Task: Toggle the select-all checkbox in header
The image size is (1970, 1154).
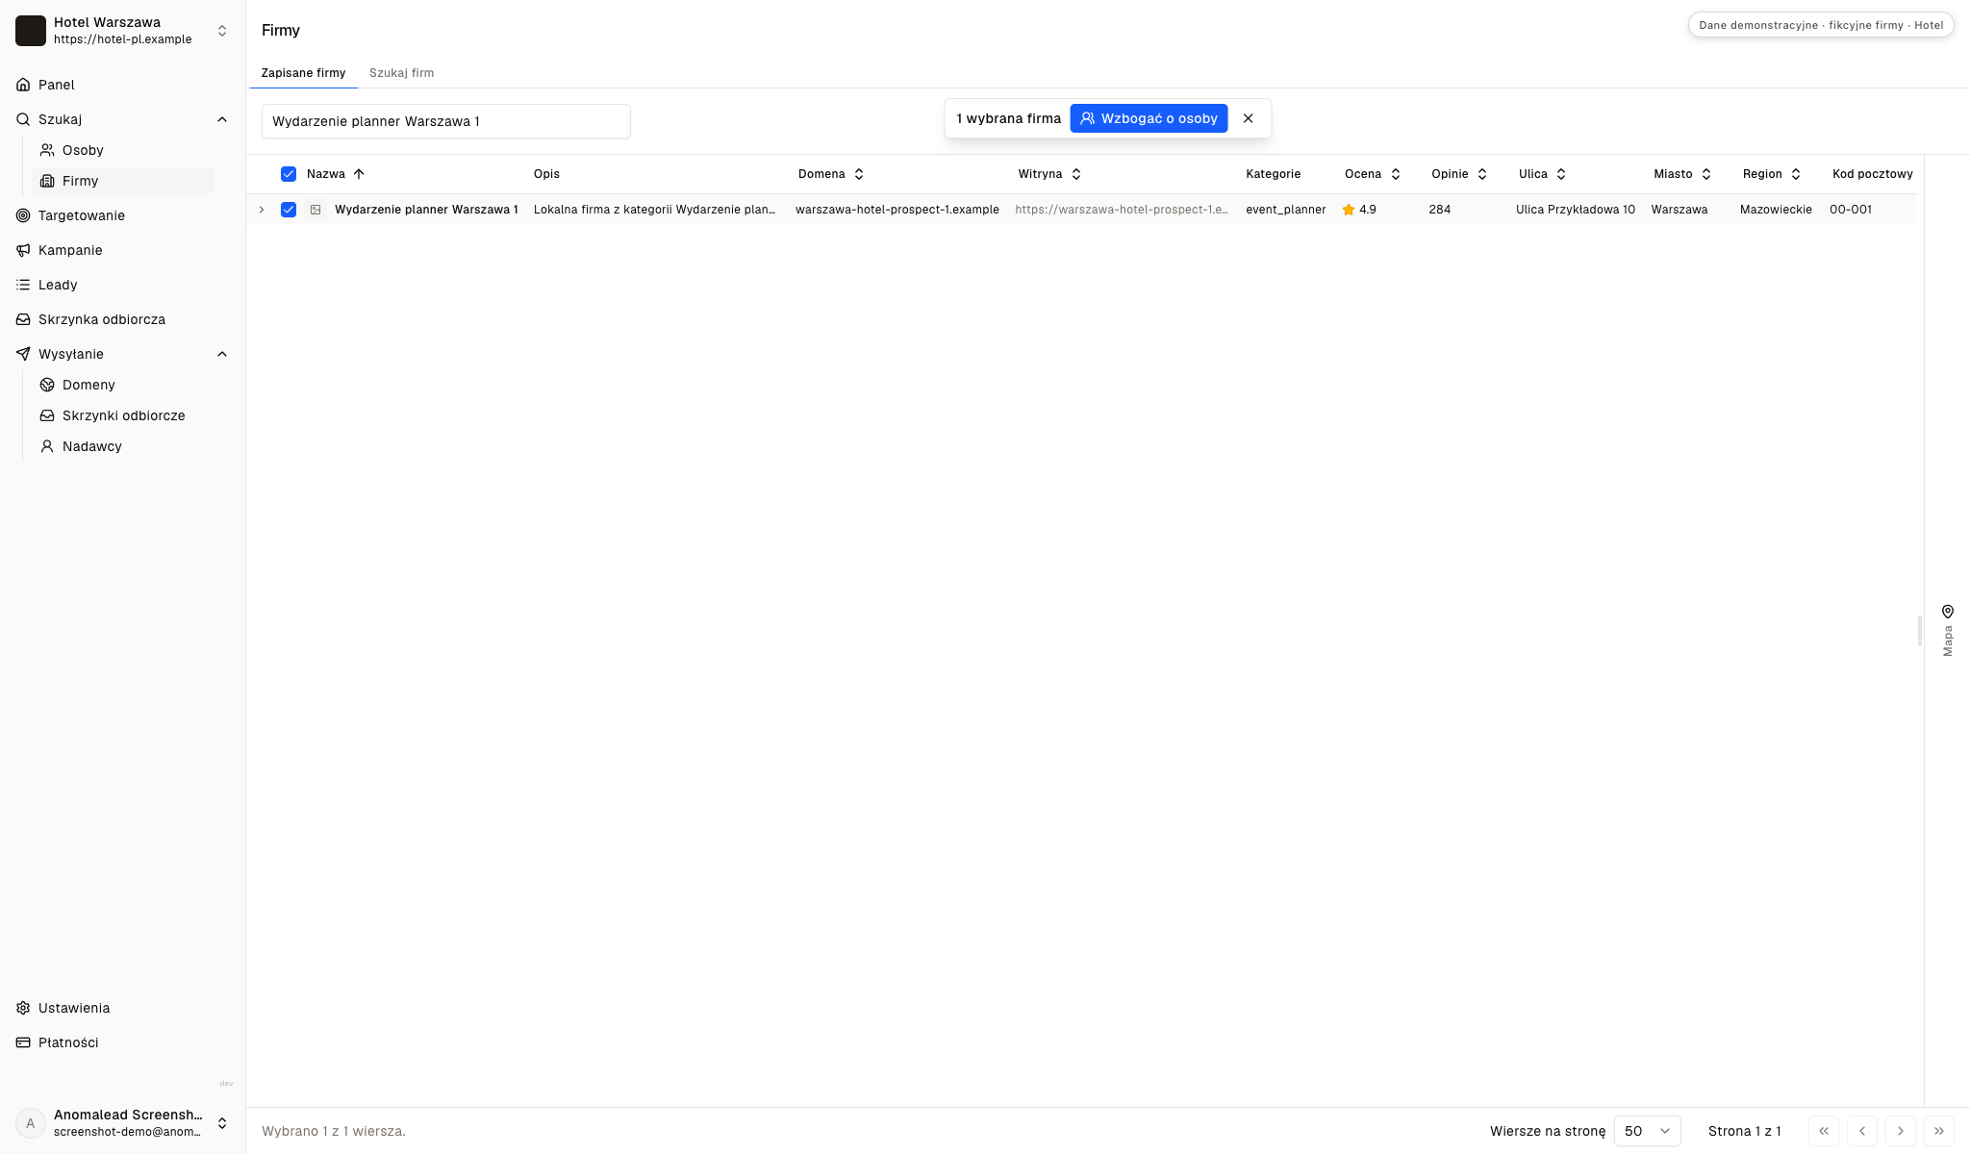Action: (x=289, y=174)
